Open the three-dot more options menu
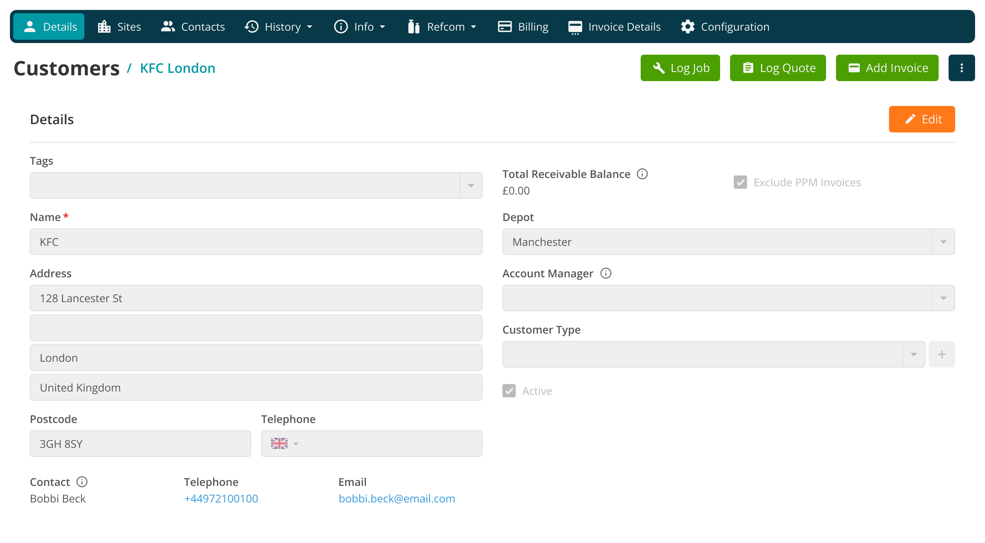The height and width of the screenshot is (543, 985). click(x=962, y=68)
